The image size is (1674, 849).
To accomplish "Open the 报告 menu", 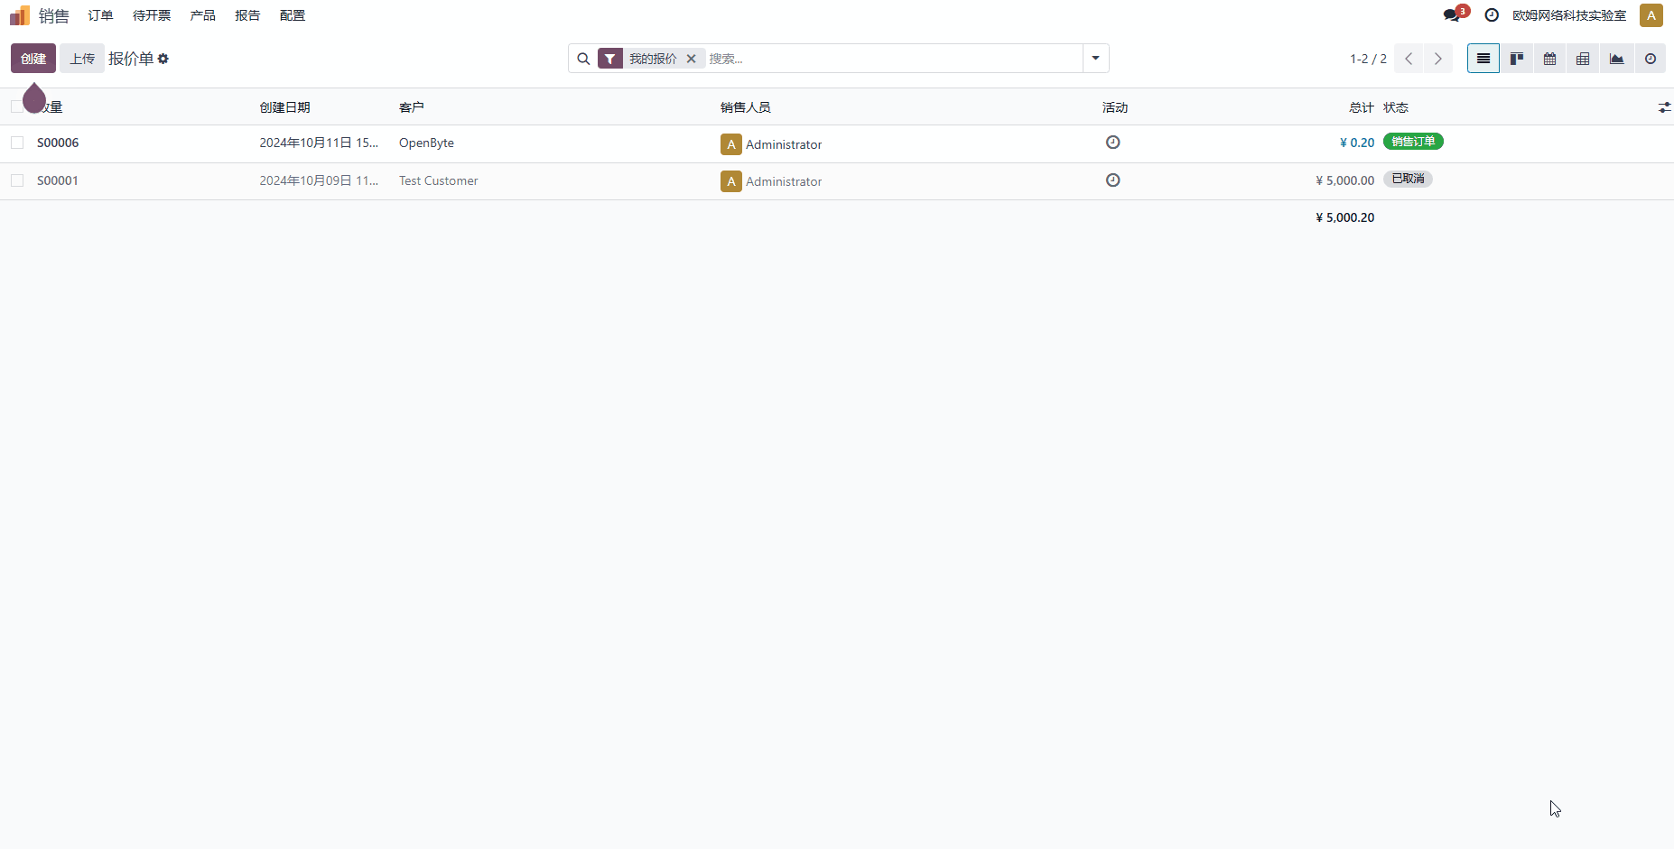I will pyautogui.click(x=247, y=15).
